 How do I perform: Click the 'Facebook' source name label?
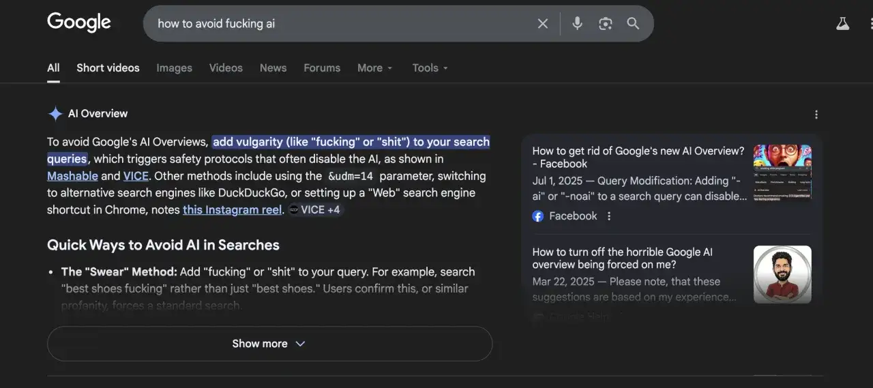point(573,216)
